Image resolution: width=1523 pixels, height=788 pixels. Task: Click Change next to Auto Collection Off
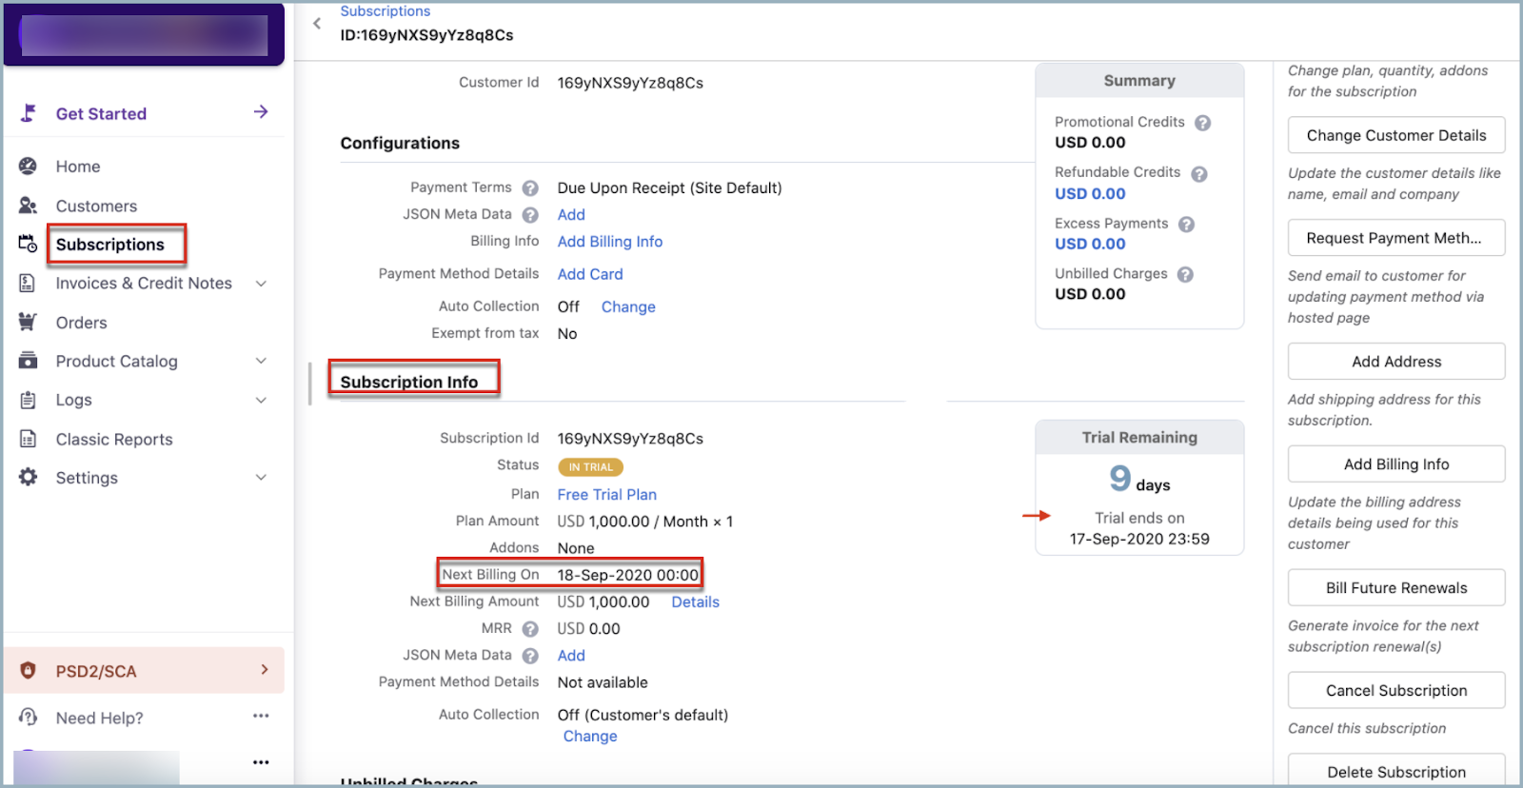(628, 307)
